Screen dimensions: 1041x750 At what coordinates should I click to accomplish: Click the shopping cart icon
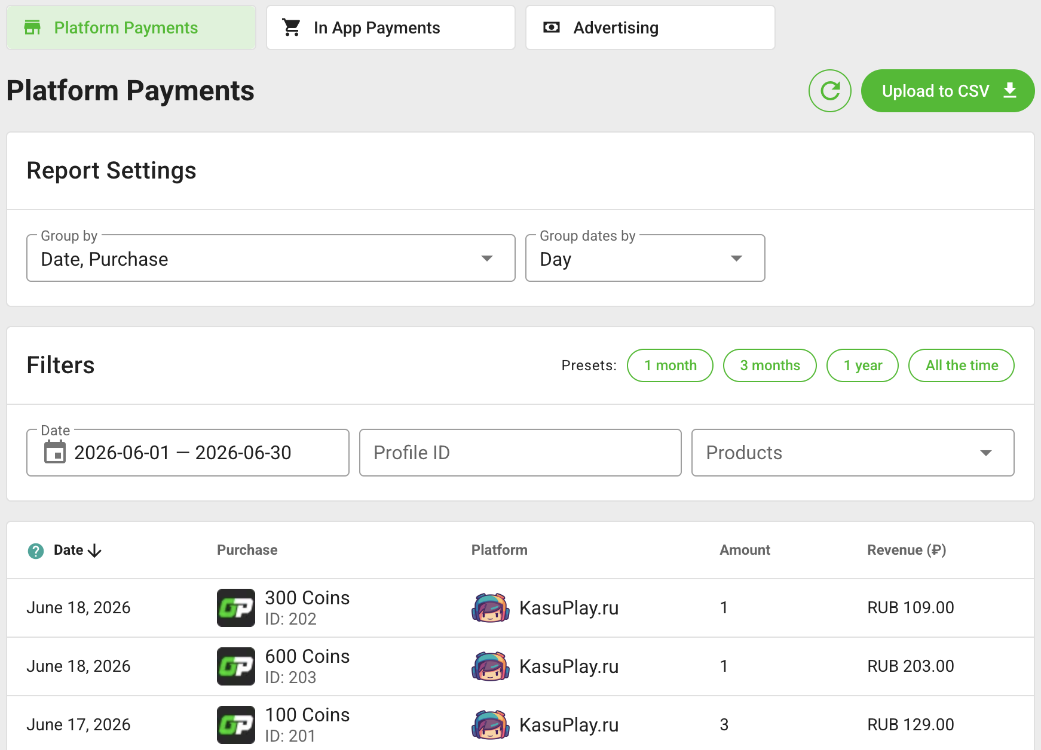coord(292,27)
